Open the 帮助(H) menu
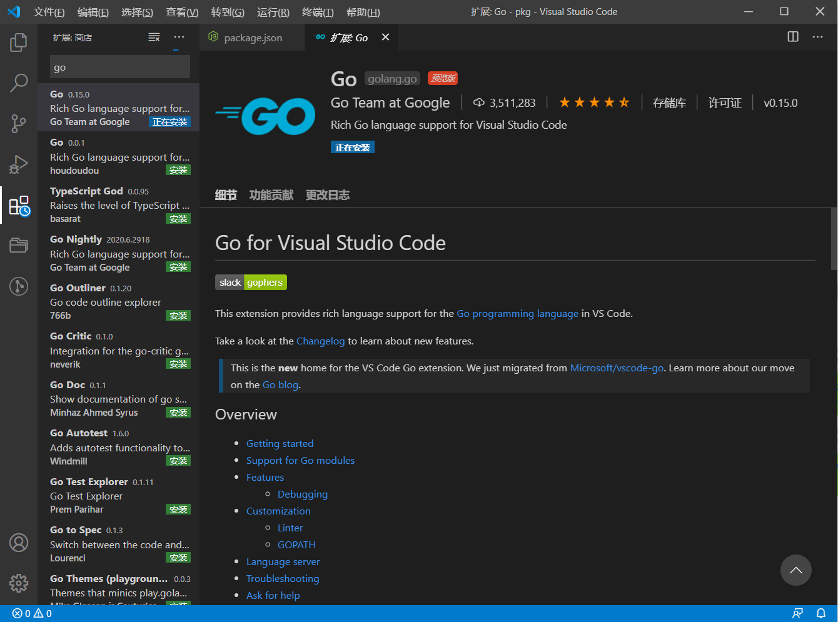The image size is (838, 622). point(363,12)
